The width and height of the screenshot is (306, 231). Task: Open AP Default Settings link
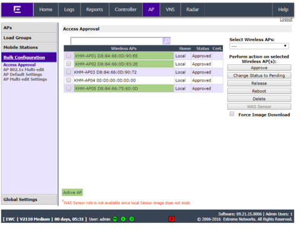(22, 74)
